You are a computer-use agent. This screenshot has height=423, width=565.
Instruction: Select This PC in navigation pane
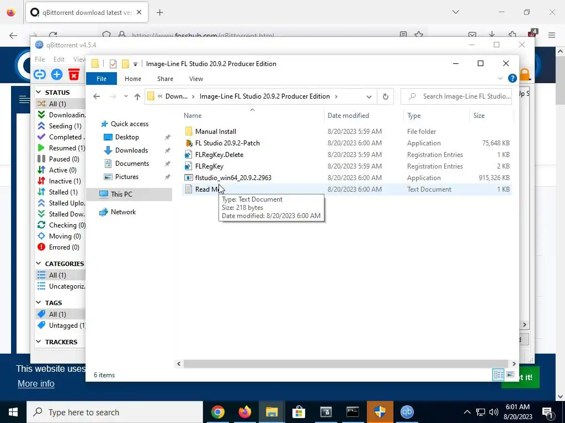121,194
